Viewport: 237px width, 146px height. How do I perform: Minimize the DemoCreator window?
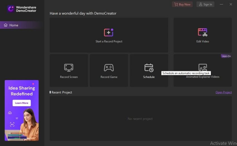tap(221, 4)
